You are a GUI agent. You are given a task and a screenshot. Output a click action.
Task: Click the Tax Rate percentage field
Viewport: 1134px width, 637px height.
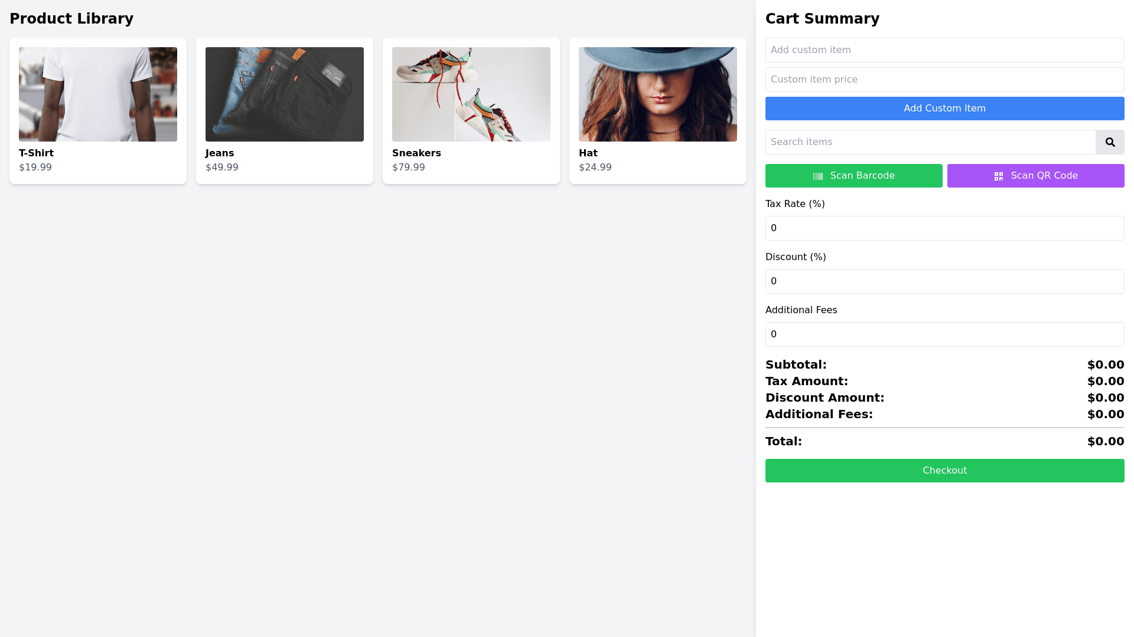tap(944, 228)
